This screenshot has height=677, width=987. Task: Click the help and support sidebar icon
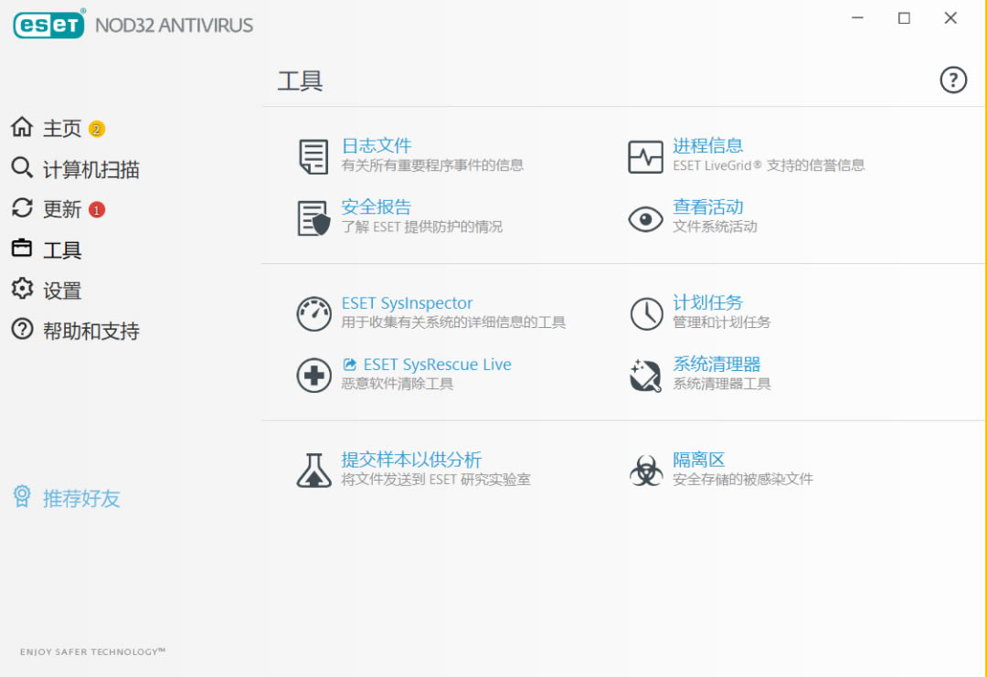click(22, 329)
